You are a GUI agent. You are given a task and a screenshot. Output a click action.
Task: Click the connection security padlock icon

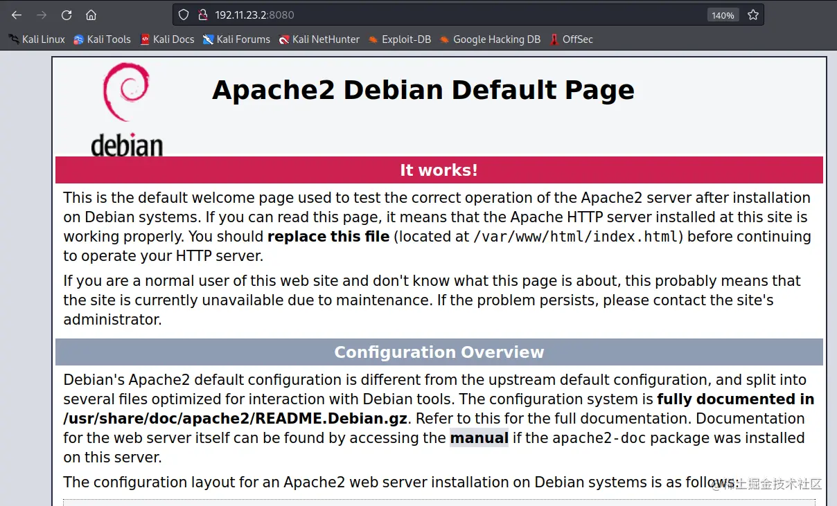click(x=202, y=14)
